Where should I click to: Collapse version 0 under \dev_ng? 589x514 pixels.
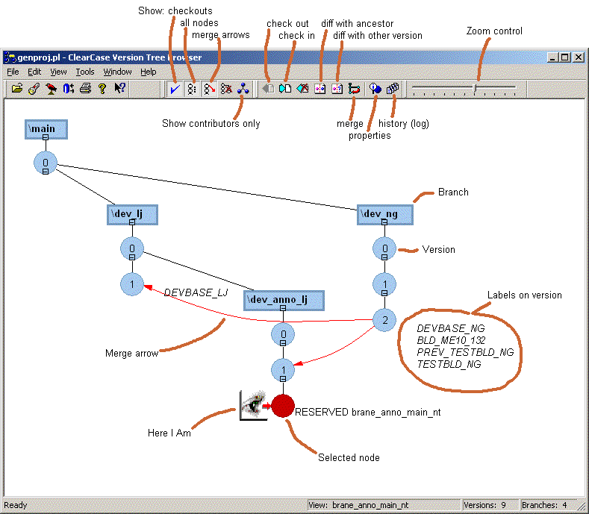pyautogui.click(x=384, y=257)
